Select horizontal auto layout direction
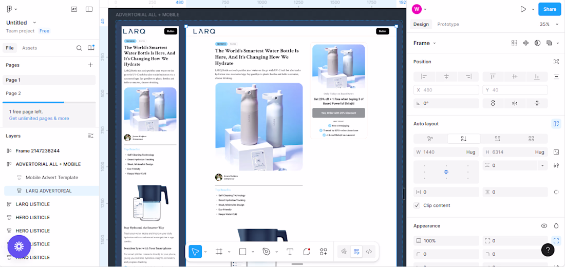 click(x=497, y=139)
